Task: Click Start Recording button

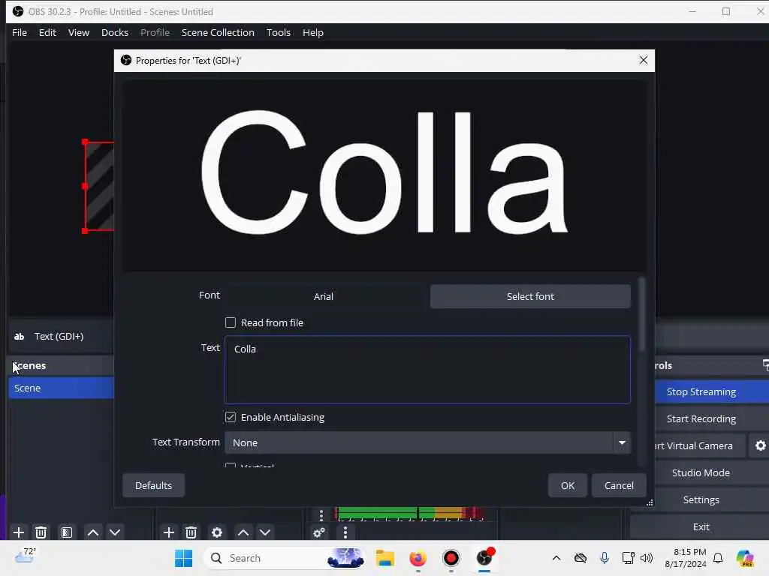Action: click(712, 418)
